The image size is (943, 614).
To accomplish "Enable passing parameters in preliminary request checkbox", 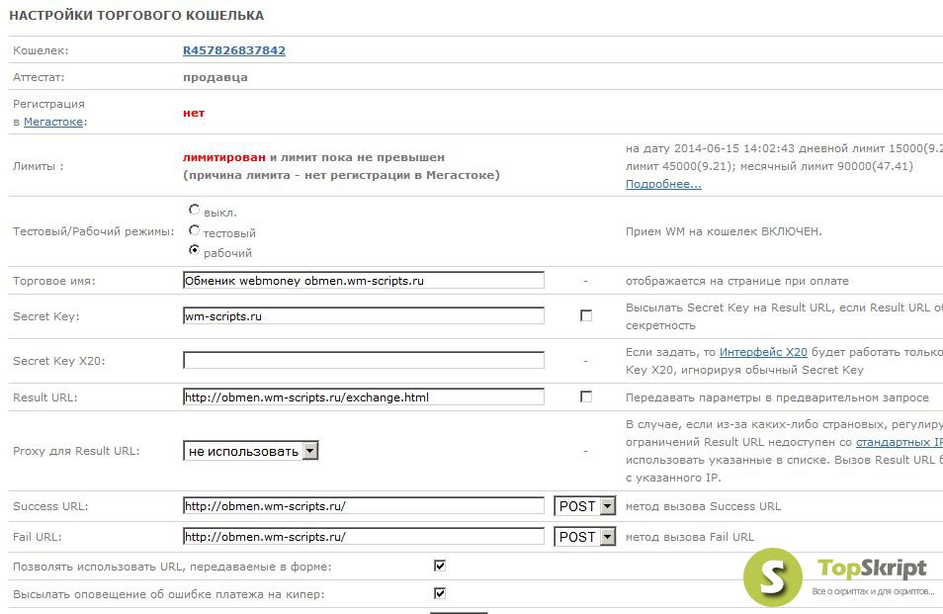I will coord(586,396).
